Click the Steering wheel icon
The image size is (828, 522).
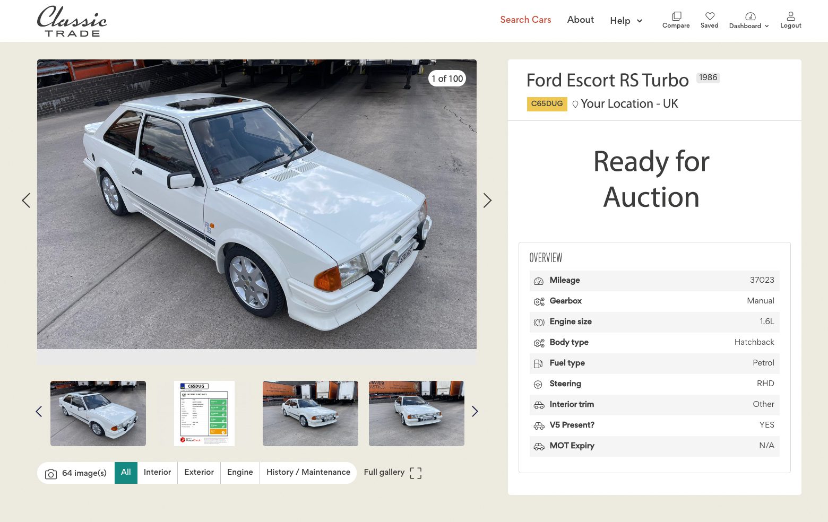[x=538, y=385]
